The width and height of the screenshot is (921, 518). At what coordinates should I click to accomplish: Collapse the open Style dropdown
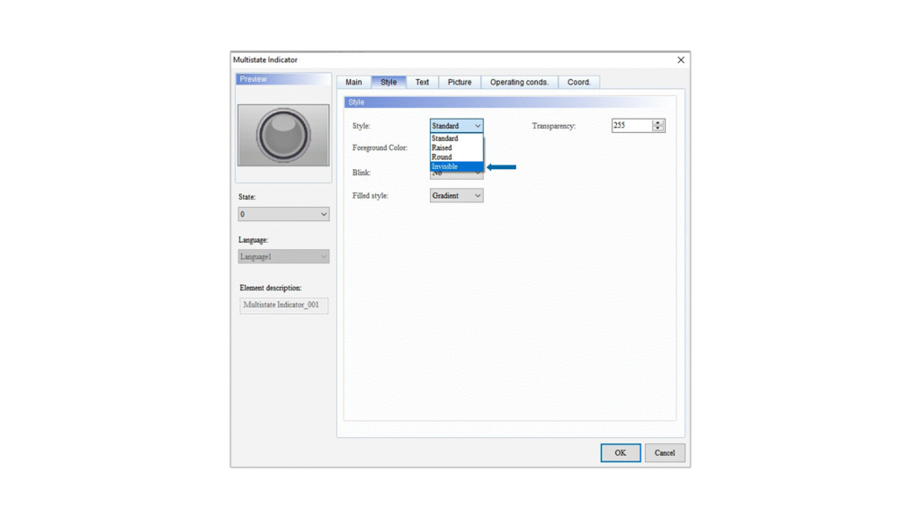click(x=478, y=126)
